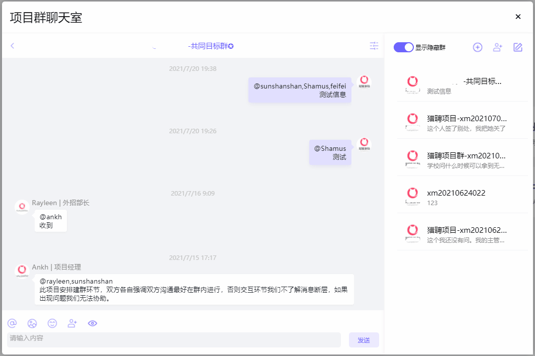Close the 项目群聊天室 dialog

[x=518, y=17]
